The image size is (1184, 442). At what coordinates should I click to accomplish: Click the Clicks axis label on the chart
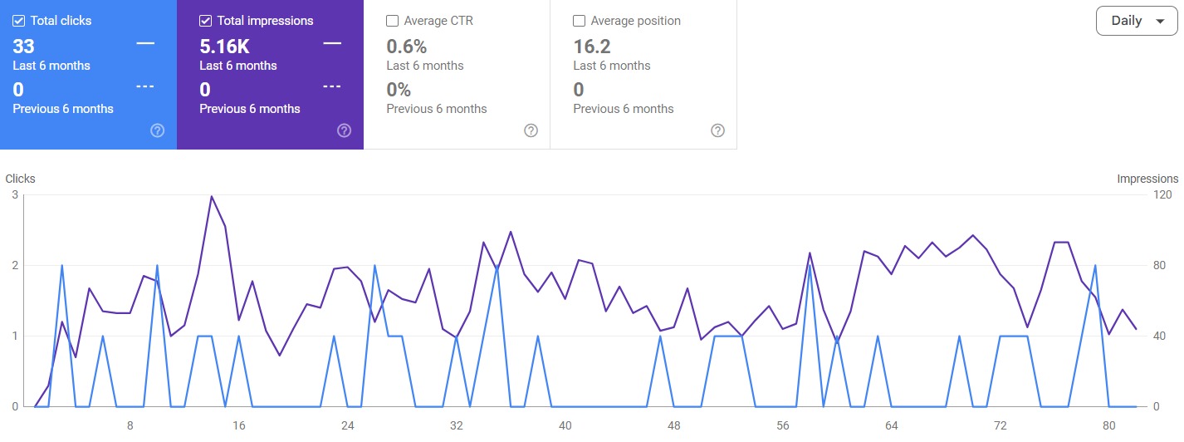coord(21,179)
